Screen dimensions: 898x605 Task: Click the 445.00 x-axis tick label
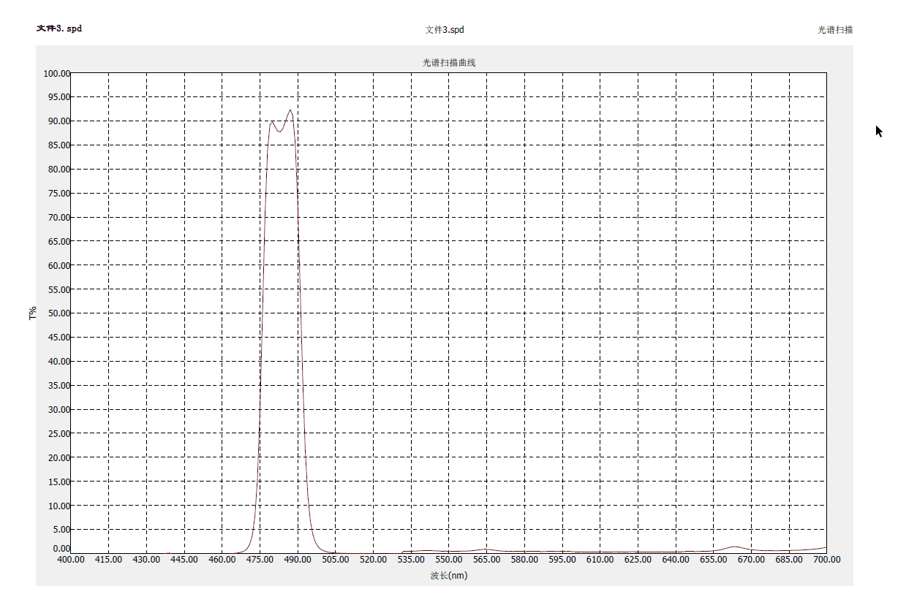[x=184, y=560]
